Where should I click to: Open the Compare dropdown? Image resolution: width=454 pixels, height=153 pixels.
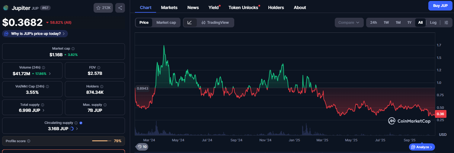[x=349, y=23]
